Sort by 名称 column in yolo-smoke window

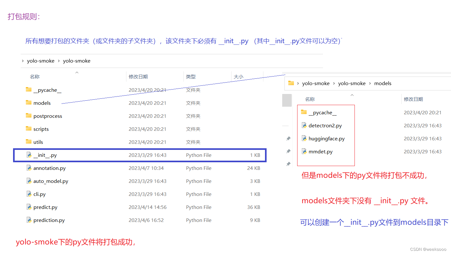[x=35, y=77]
